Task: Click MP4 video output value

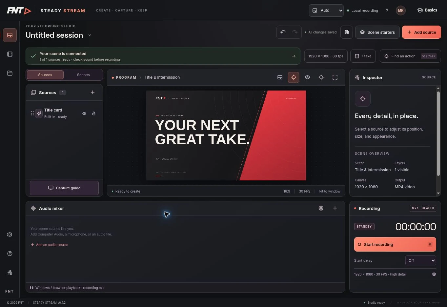Action: point(405,187)
